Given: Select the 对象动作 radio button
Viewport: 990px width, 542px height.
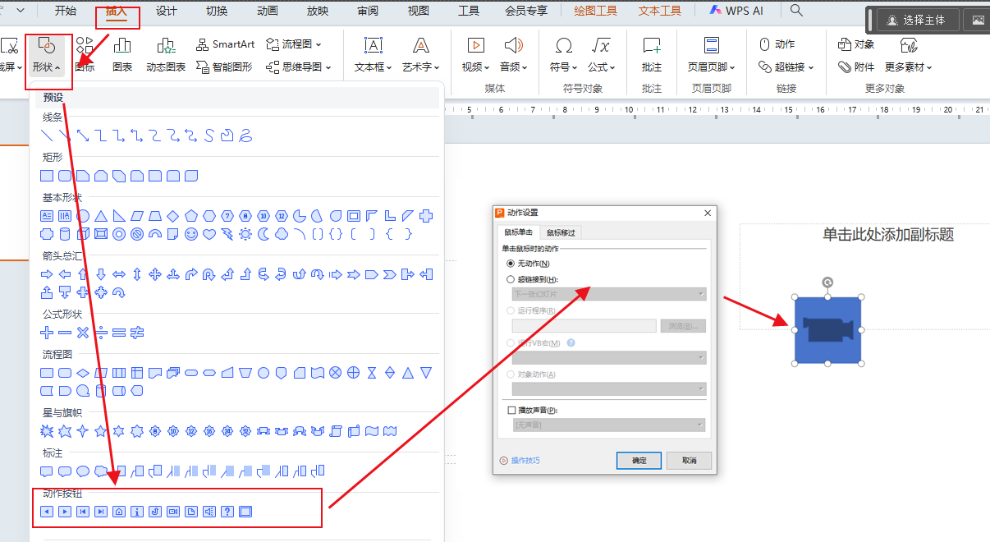Looking at the screenshot, I should click(511, 374).
